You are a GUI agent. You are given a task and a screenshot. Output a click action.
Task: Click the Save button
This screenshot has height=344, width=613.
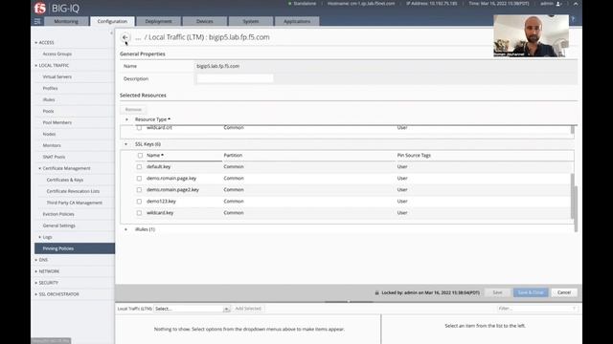pos(497,292)
